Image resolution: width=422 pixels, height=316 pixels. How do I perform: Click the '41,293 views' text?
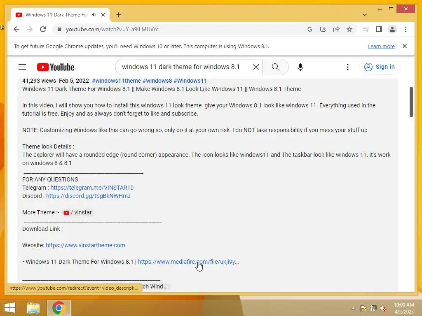pos(39,81)
